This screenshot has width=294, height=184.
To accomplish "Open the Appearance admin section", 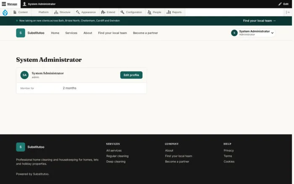I will tap(86, 12).
